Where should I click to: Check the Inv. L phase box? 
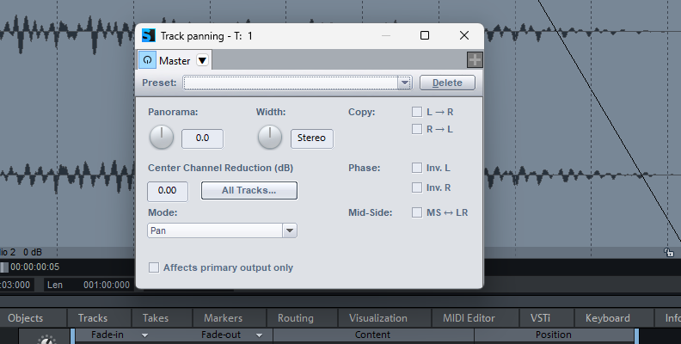tap(417, 168)
